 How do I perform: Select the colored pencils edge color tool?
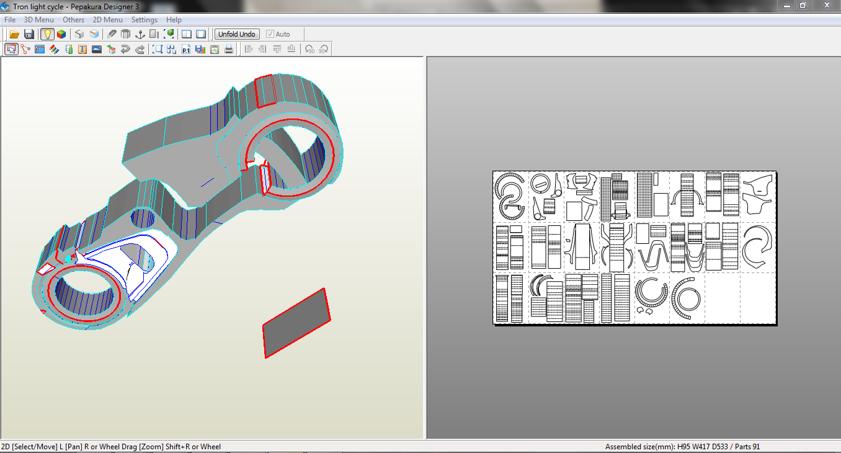(x=54, y=49)
